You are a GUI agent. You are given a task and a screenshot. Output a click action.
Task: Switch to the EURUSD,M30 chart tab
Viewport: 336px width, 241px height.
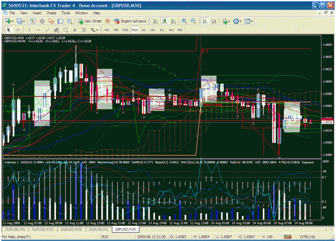click(72, 229)
